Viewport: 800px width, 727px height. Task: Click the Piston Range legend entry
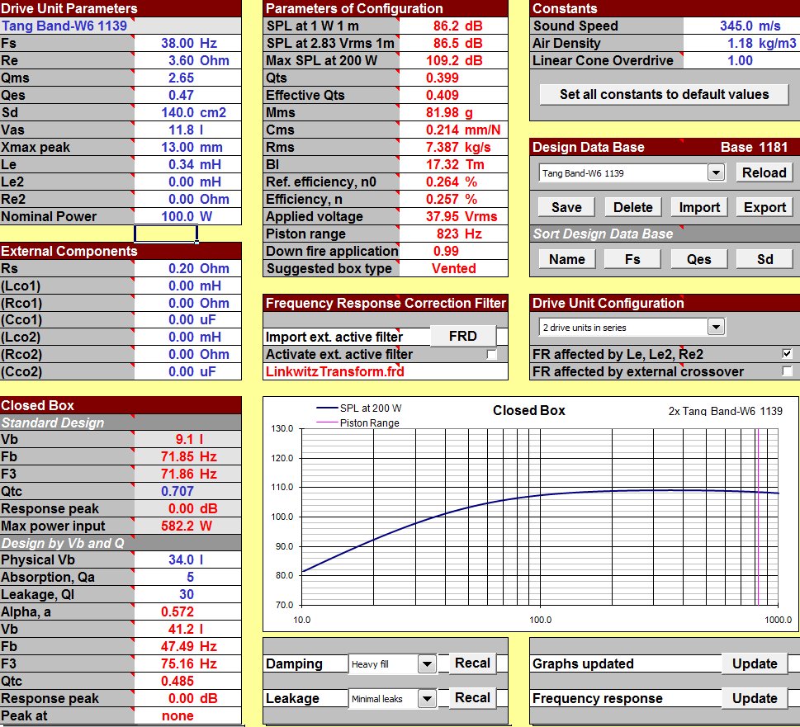click(357, 423)
